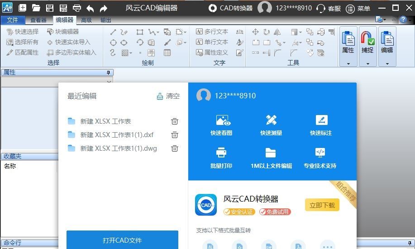Viewport: 415px width, 249px height.
Task: Select the Rotate tool in 工具 group
Action: (266, 32)
